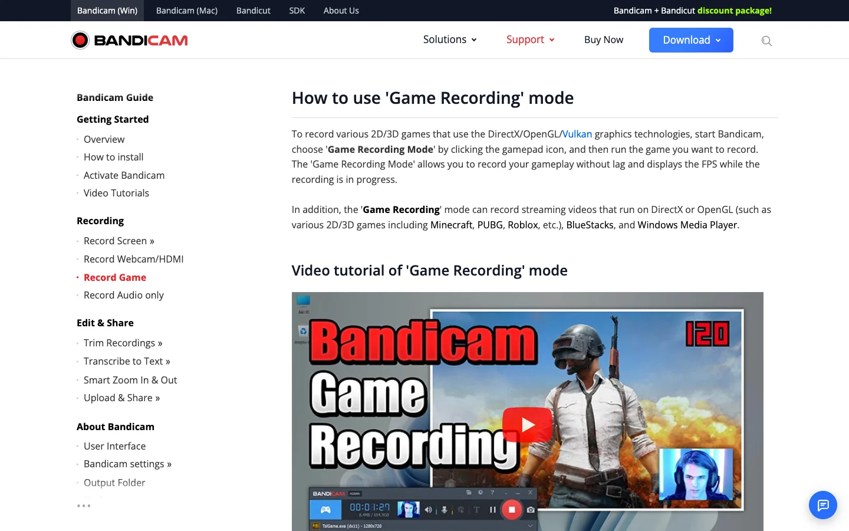Switch to Bandicam (Mac) tab

[187, 11]
